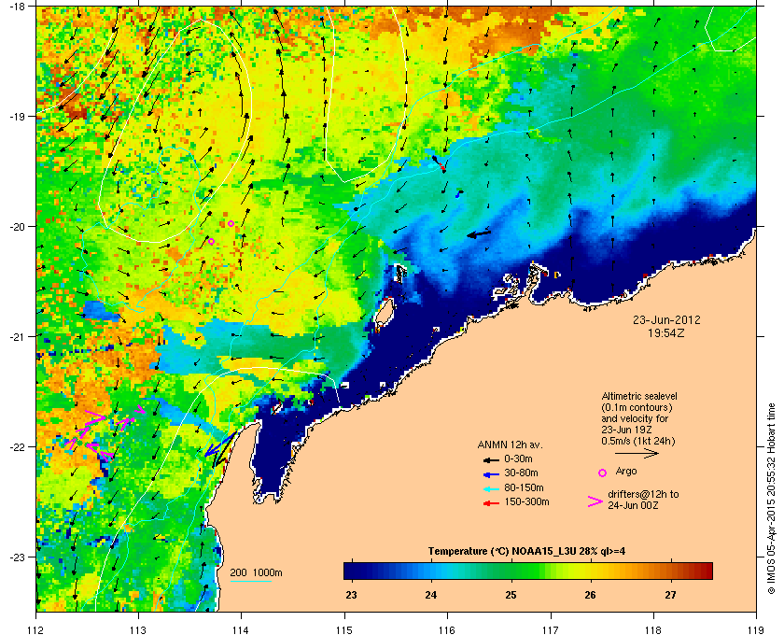Click the longitude axis label 115
784x635 pixels.
point(344,630)
